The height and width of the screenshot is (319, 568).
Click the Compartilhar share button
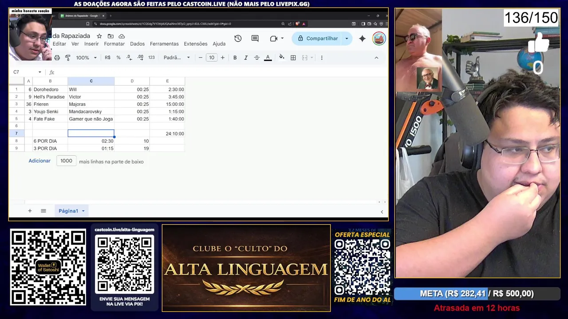[317, 39]
